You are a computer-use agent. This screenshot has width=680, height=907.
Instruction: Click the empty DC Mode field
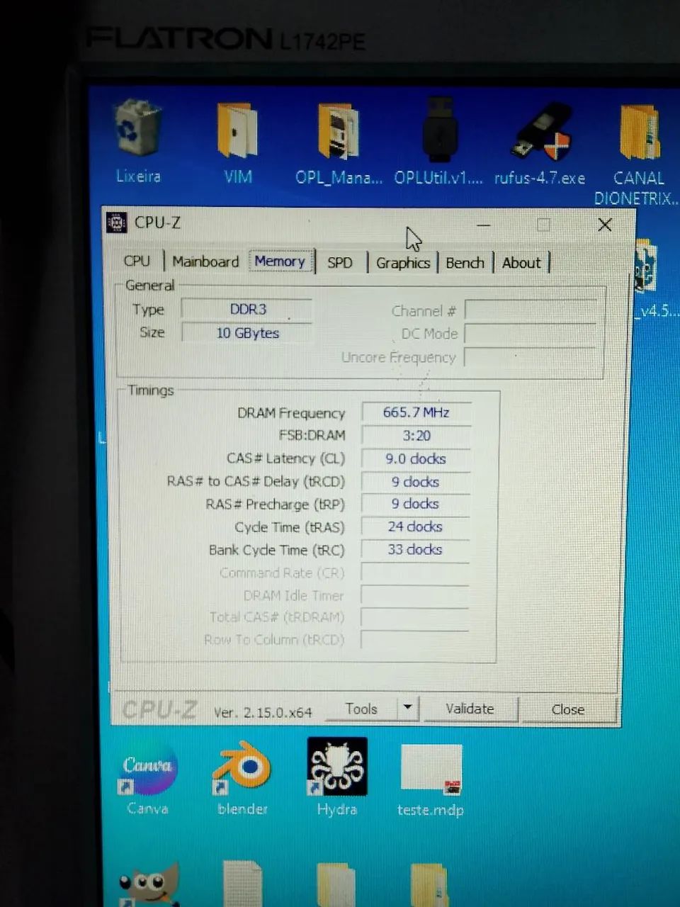point(531,334)
